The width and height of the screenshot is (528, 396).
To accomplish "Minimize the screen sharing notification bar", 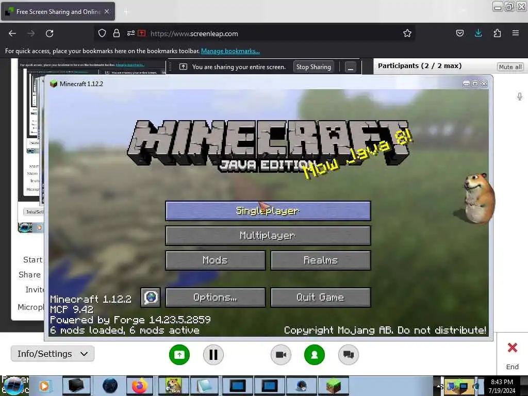I will [350, 67].
